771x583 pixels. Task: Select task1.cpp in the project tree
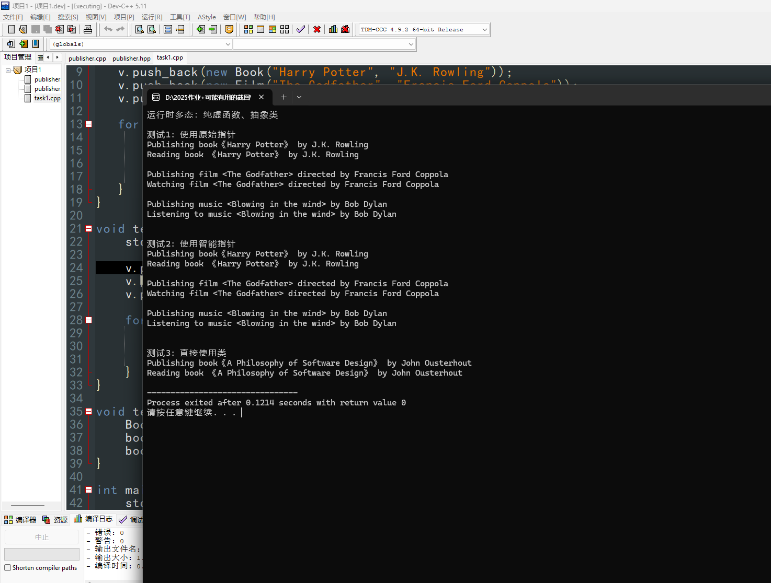(47, 98)
